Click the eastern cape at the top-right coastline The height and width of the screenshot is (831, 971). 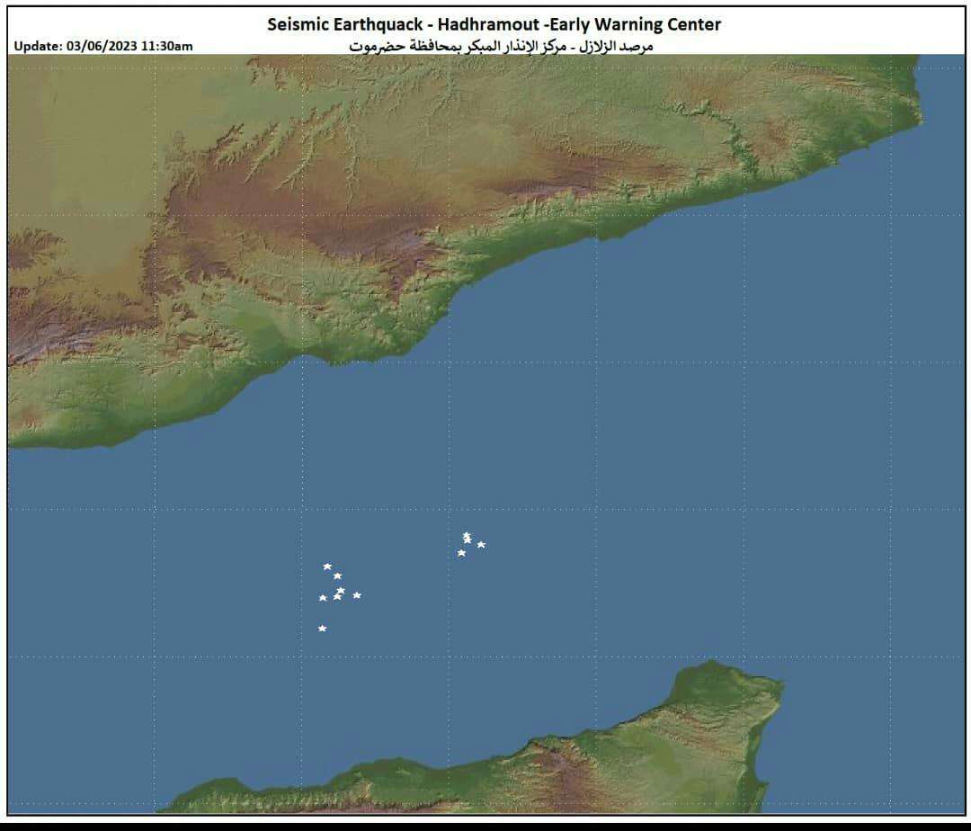pyautogui.click(x=913, y=108)
